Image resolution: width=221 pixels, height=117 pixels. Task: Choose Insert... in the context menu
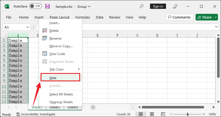[x=61, y=23]
